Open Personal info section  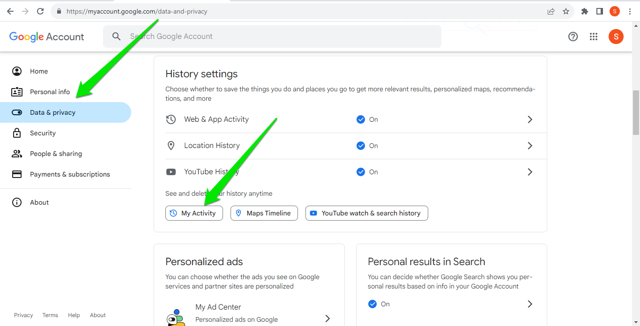tap(66, 92)
